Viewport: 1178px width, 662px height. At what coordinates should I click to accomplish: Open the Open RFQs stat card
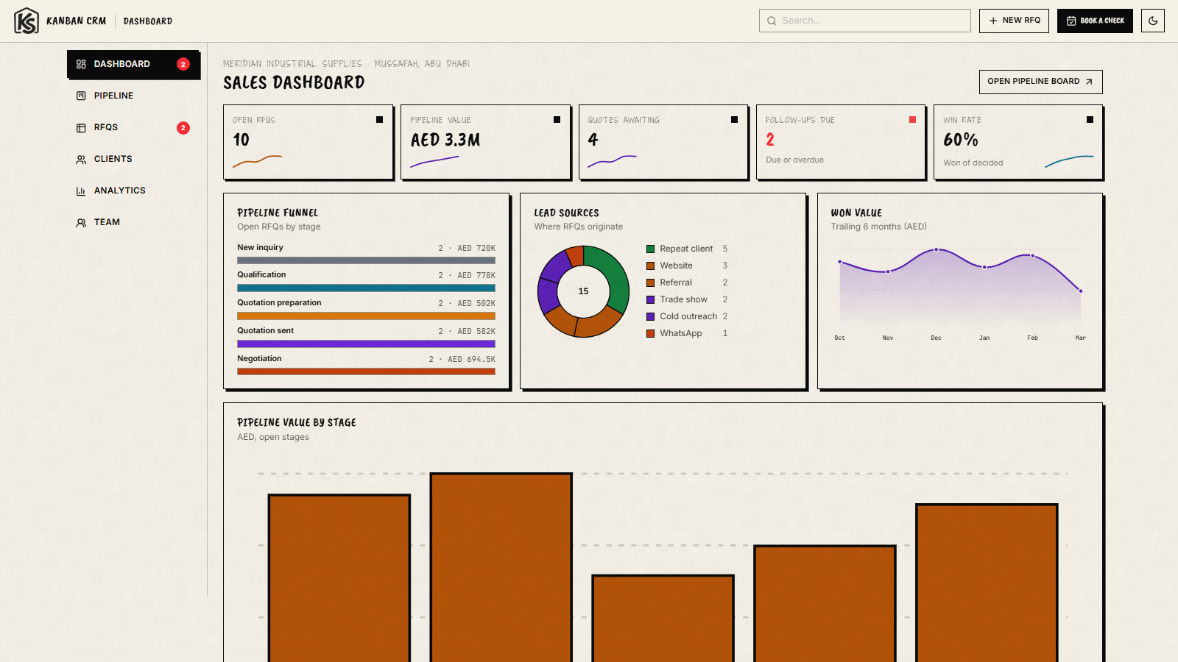click(x=308, y=142)
